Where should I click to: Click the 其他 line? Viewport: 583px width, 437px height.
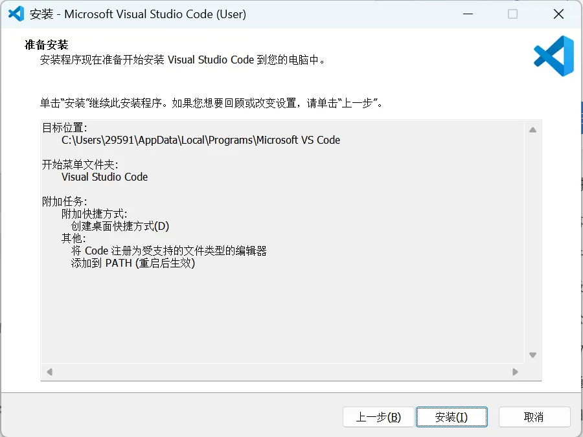click(74, 238)
